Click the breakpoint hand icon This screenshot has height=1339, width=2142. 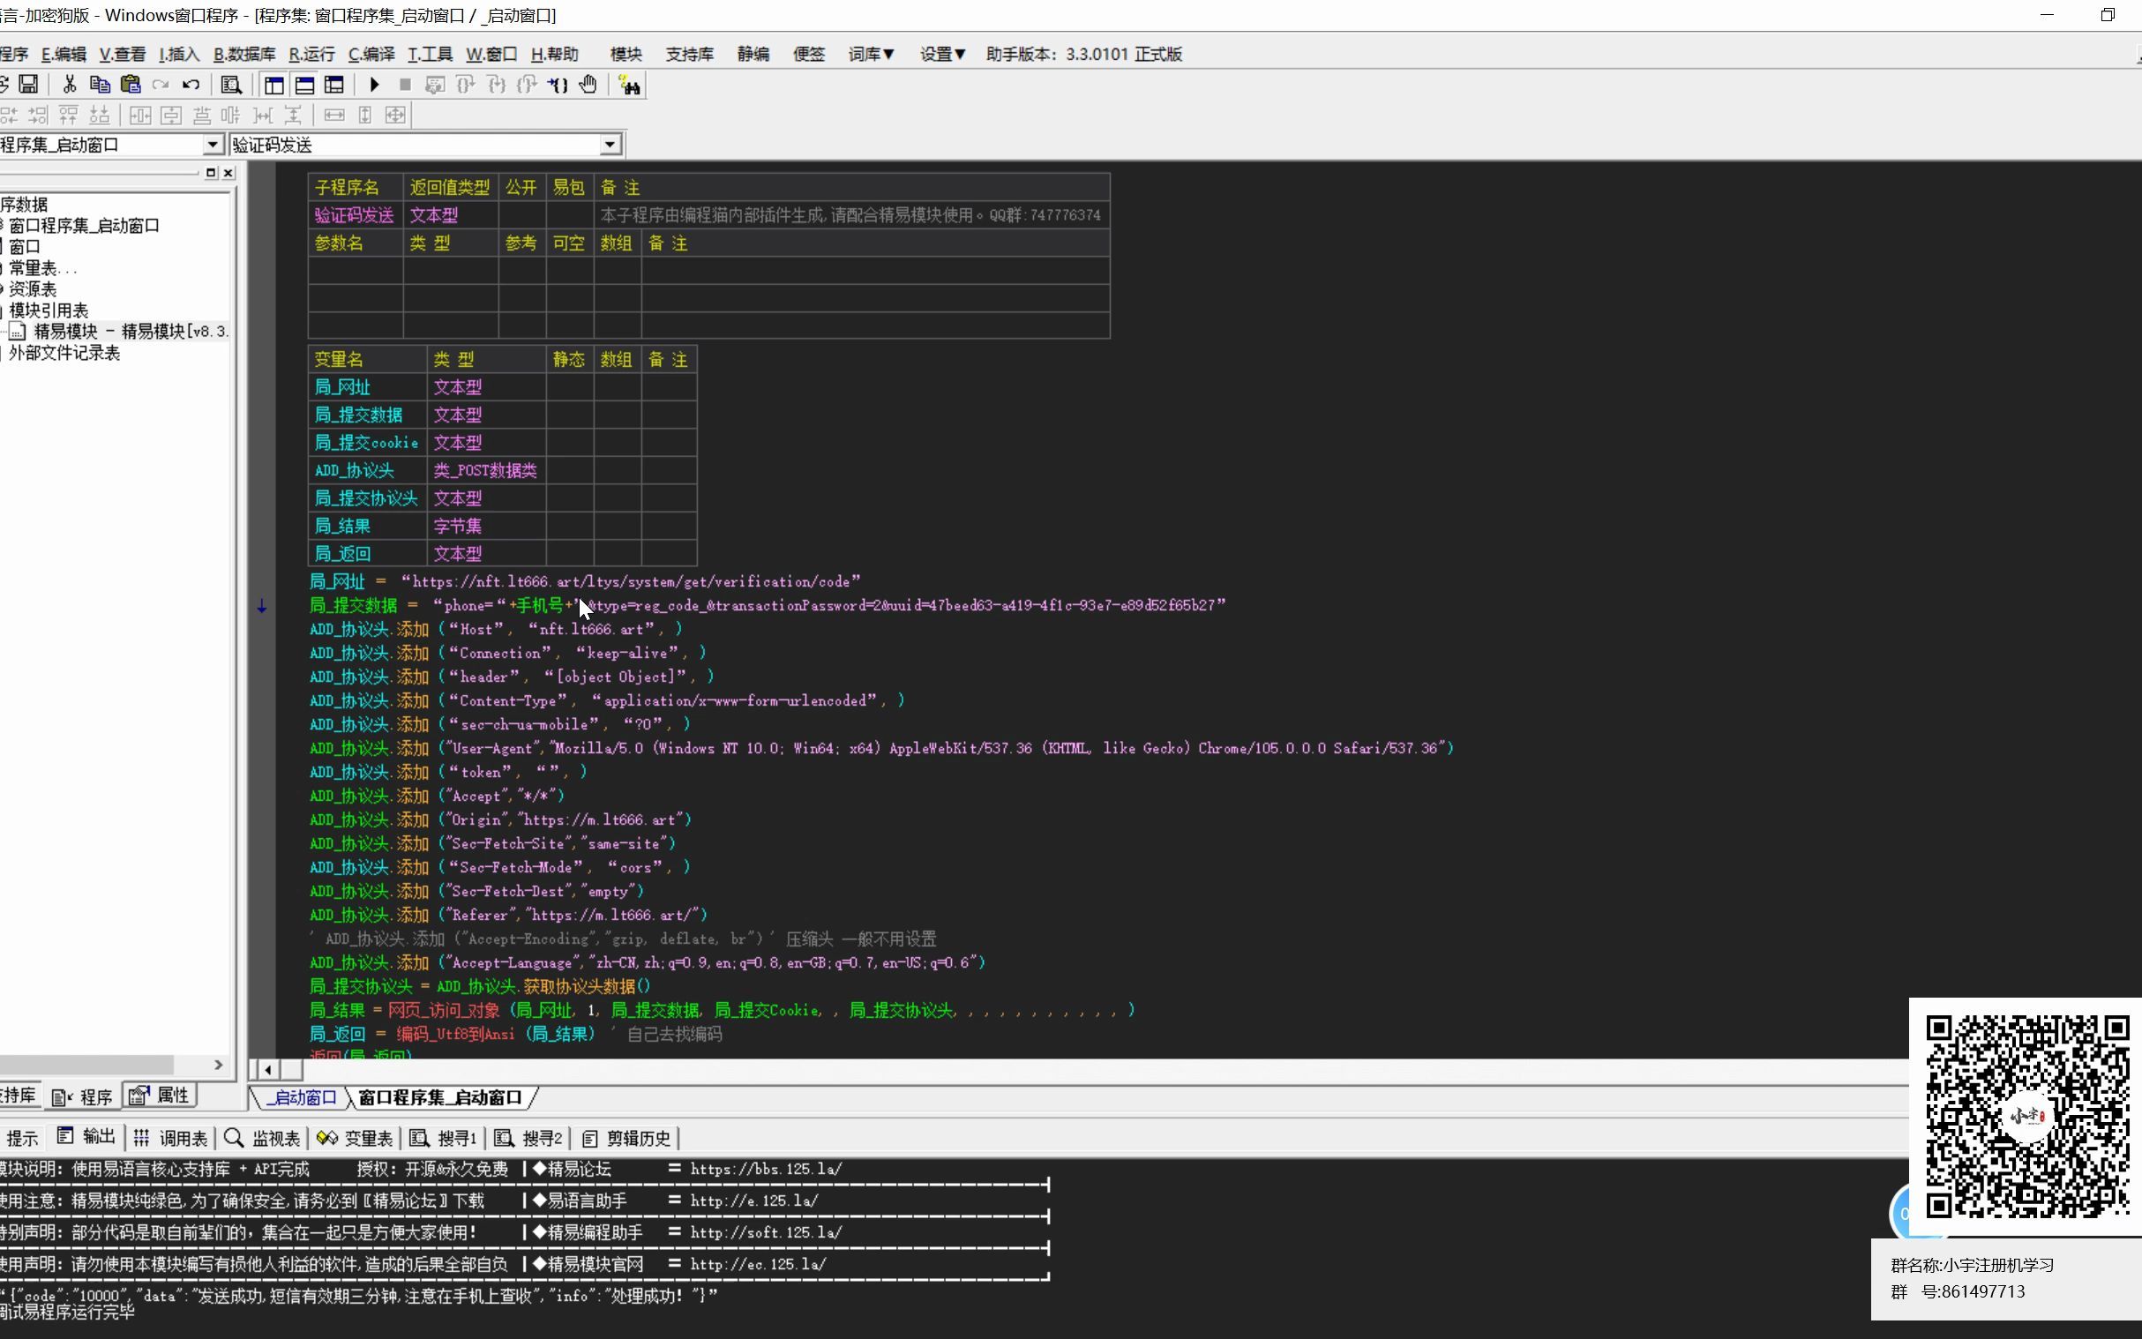[x=588, y=84]
